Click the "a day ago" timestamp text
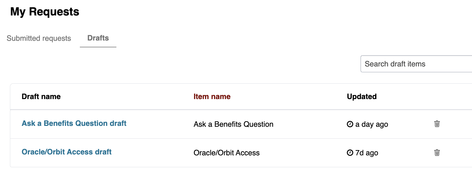 click(x=372, y=124)
